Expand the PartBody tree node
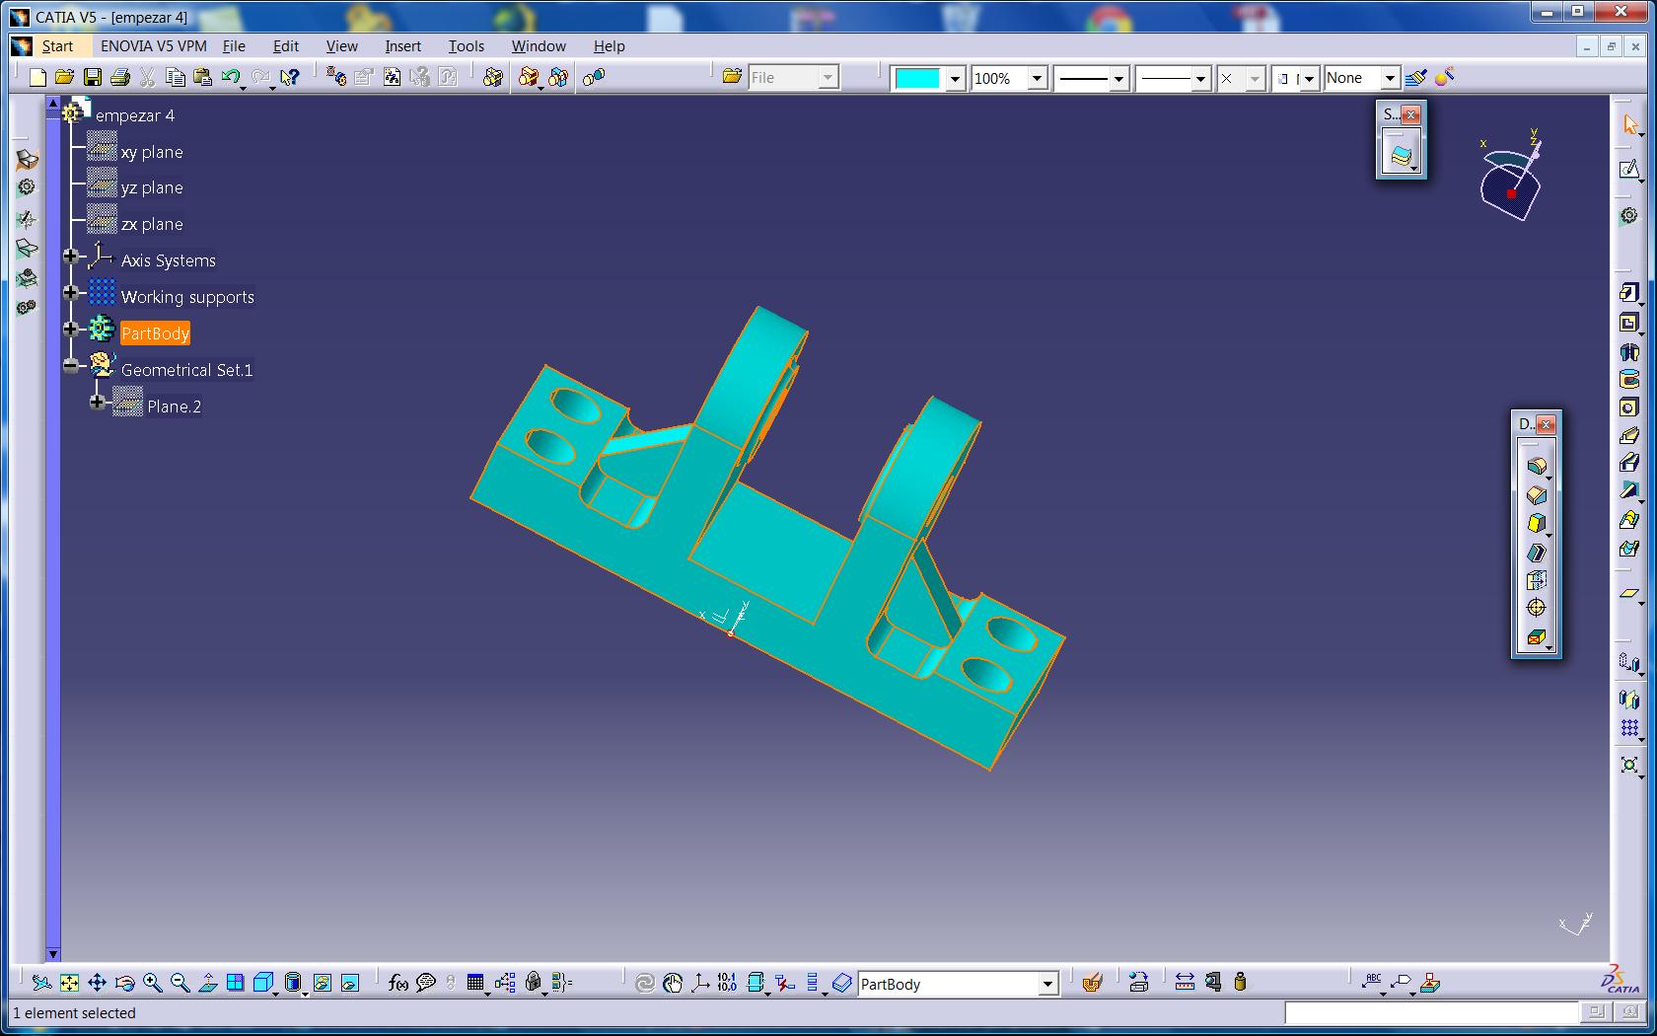The height and width of the screenshot is (1036, 1657). click(x=71, y=330)
